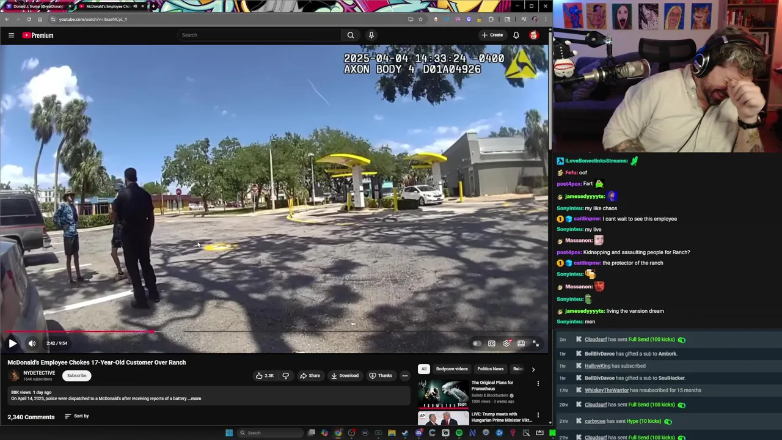Select the Politics News chip

point(491,369)
